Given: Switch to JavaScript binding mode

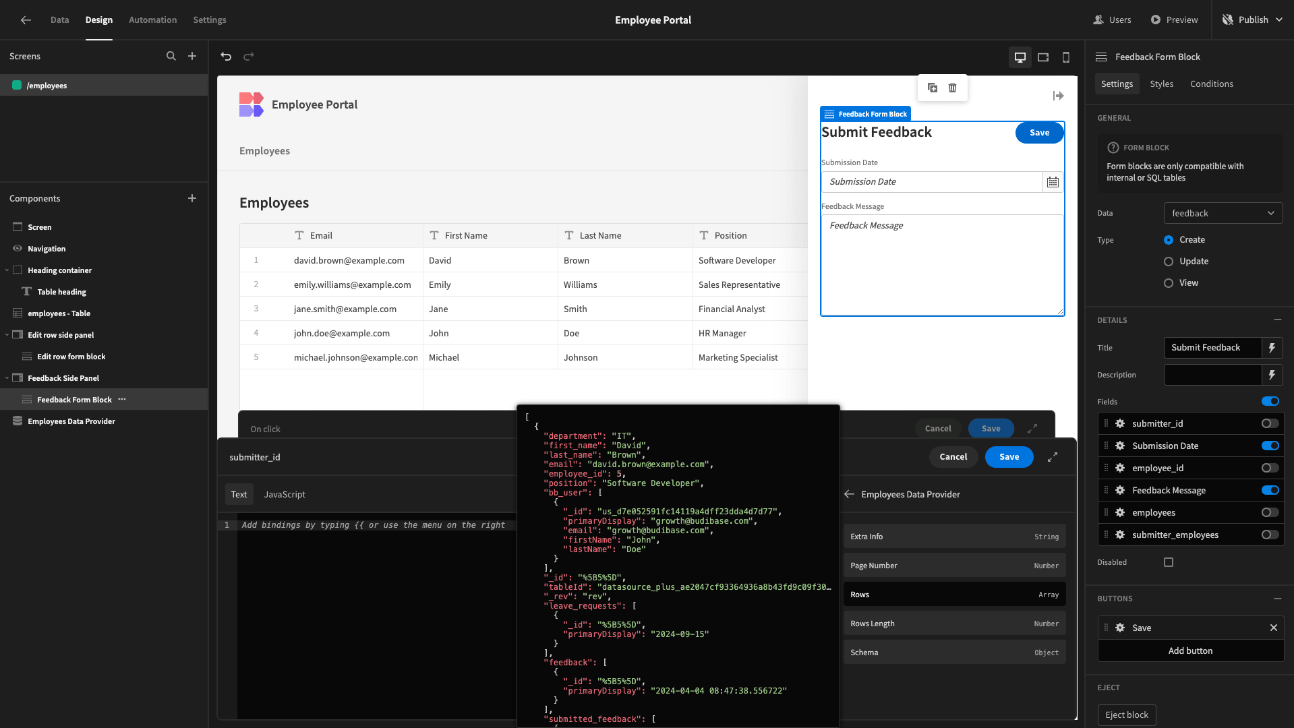Looking at the screenshot, I should (x=285, y=495).
